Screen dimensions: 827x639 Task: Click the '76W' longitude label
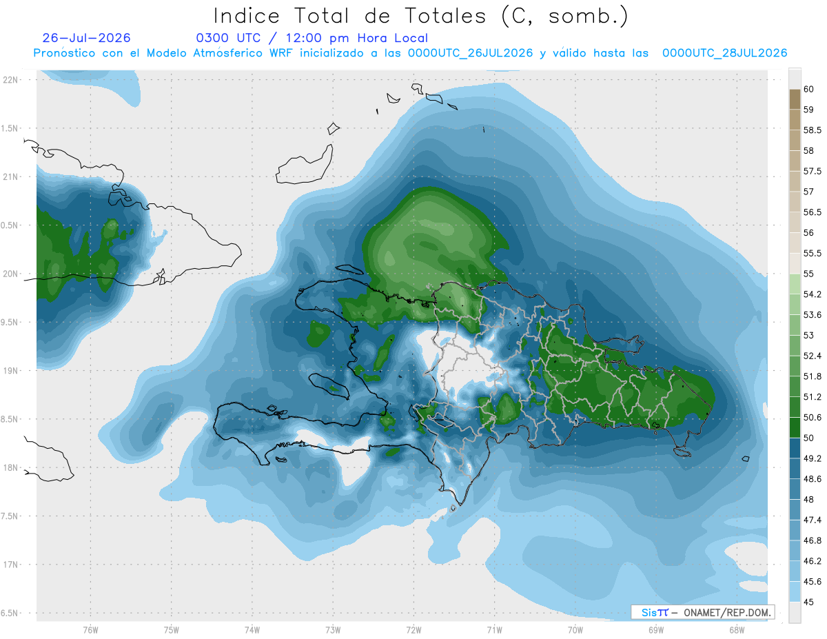pyautogui.click(x=90, y=630)
